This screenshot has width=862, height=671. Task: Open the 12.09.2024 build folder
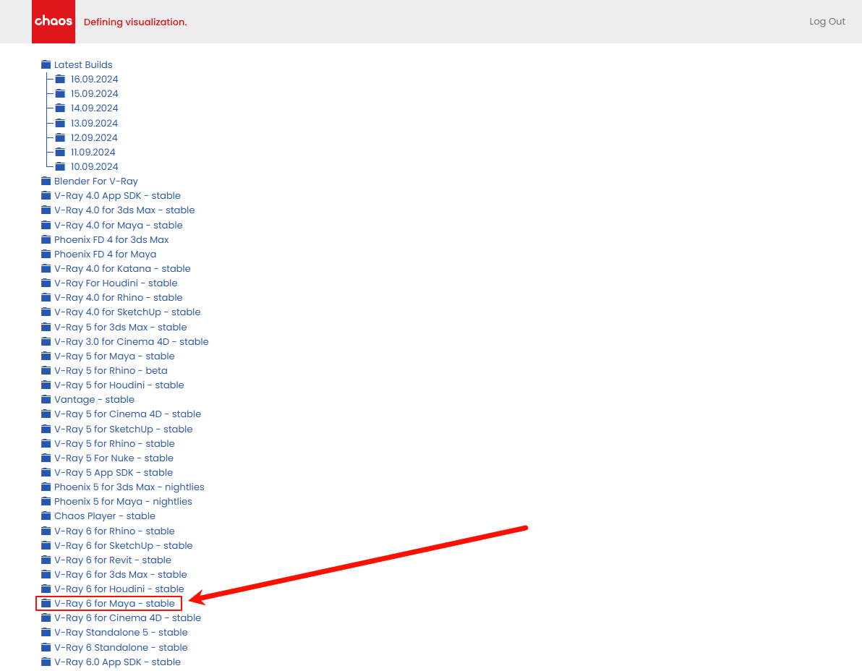point(94,137)
